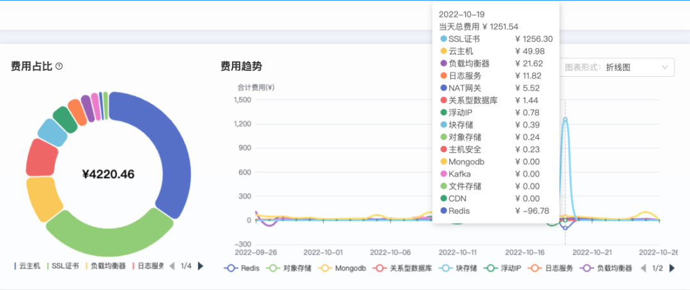The image size is (690, 290).
Task: Toggle 负载均衡器 in donut chart legend
Action: pos(105,266)
